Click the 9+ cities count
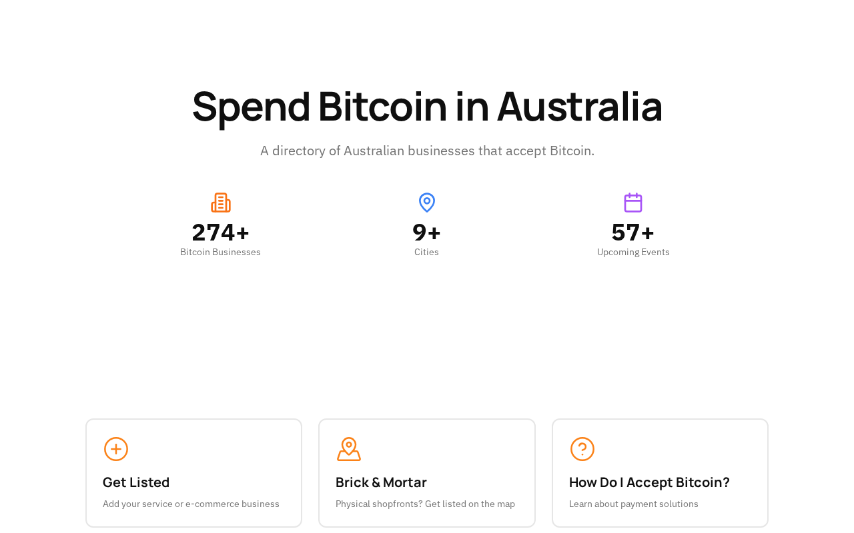The width and height of the screenshot is (854, 533). coord(427,233)
